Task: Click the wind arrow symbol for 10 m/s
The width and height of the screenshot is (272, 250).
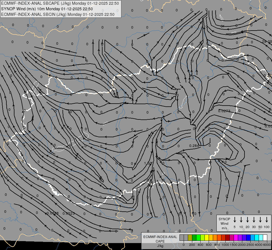Action: point(241,219)
